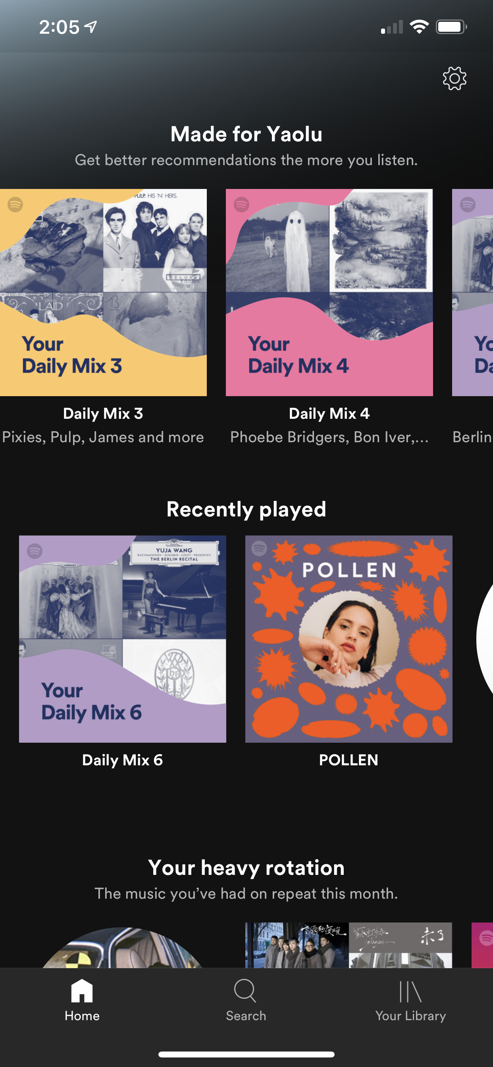Open Daily Mix 6 title under Recently played
This screenshot has height=1067, width=493.
coord(122,760)
